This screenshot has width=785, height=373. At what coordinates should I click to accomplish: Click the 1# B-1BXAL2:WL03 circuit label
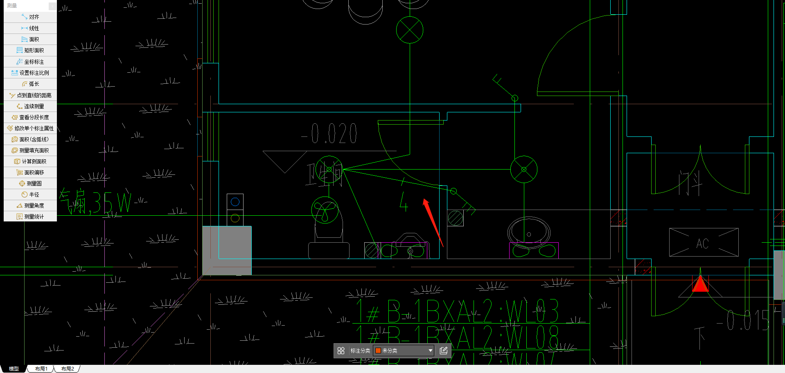pyautogui.click(x=457, y=311)
